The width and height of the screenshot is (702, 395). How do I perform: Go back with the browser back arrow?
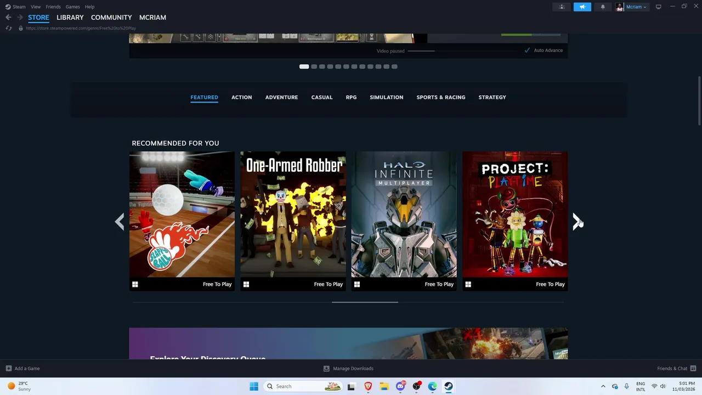pyautogui.click(x=8, y=18)
